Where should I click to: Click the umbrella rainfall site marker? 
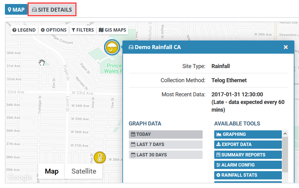click(x=112, y=47)
